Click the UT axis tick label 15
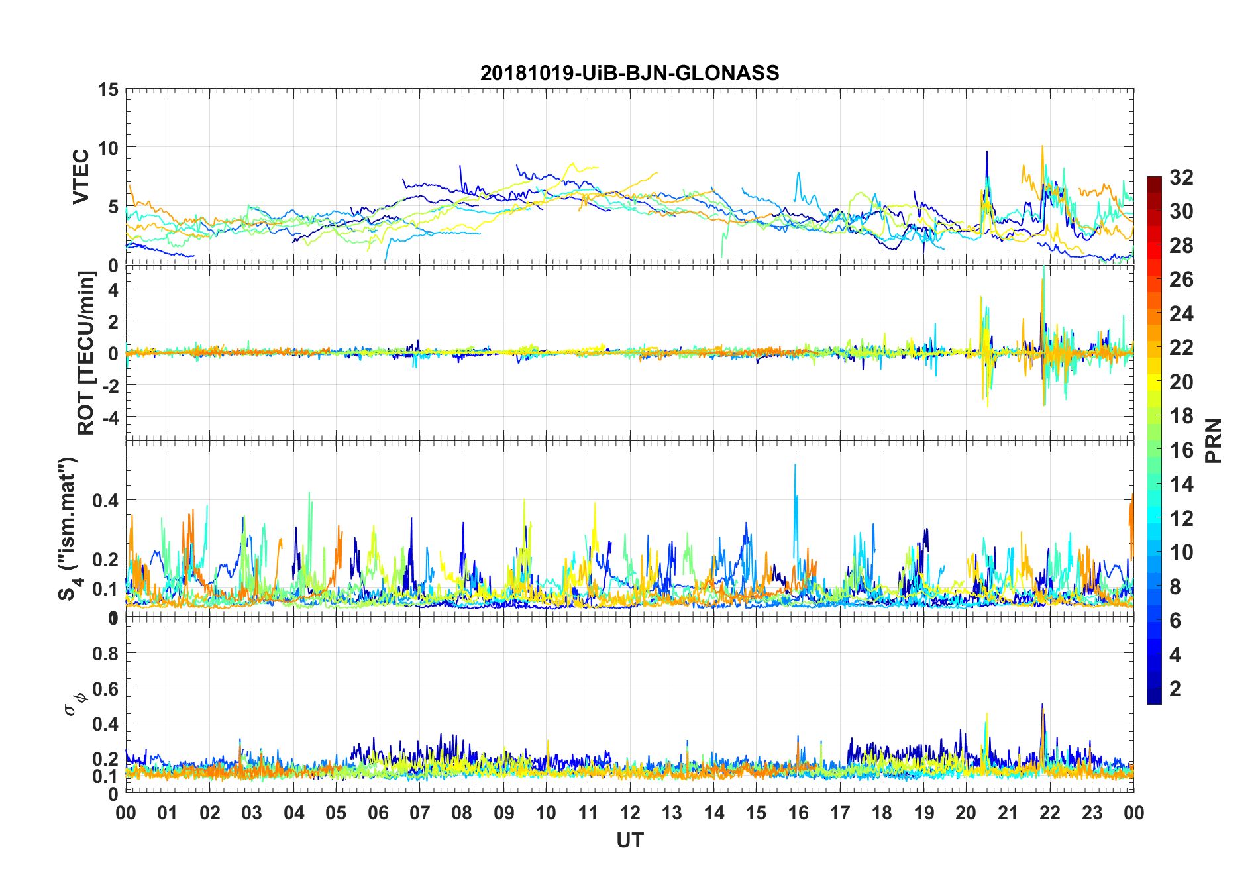The height and width of the screenshot is (881, 1260). [756, 813]
